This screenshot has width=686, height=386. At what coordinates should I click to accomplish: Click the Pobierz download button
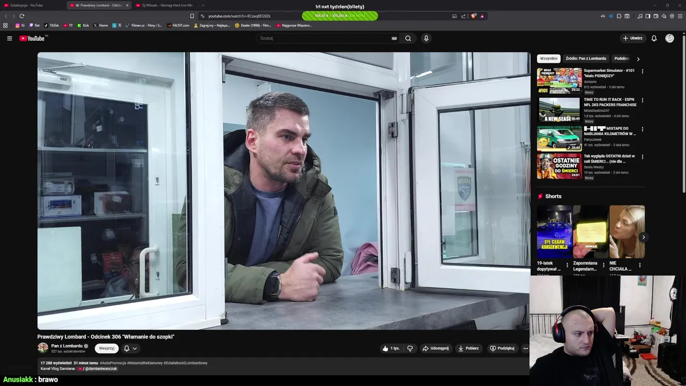[468, 348]
